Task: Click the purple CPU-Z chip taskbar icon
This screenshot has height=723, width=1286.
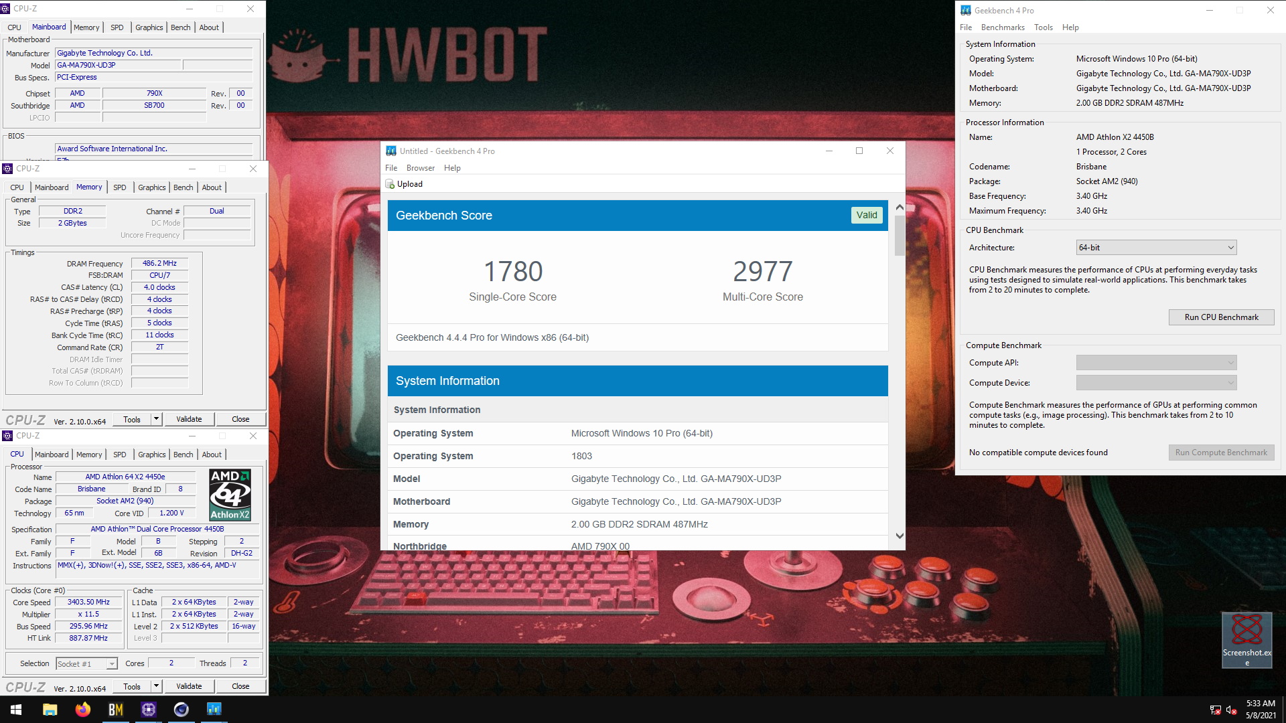Action: 149,710
